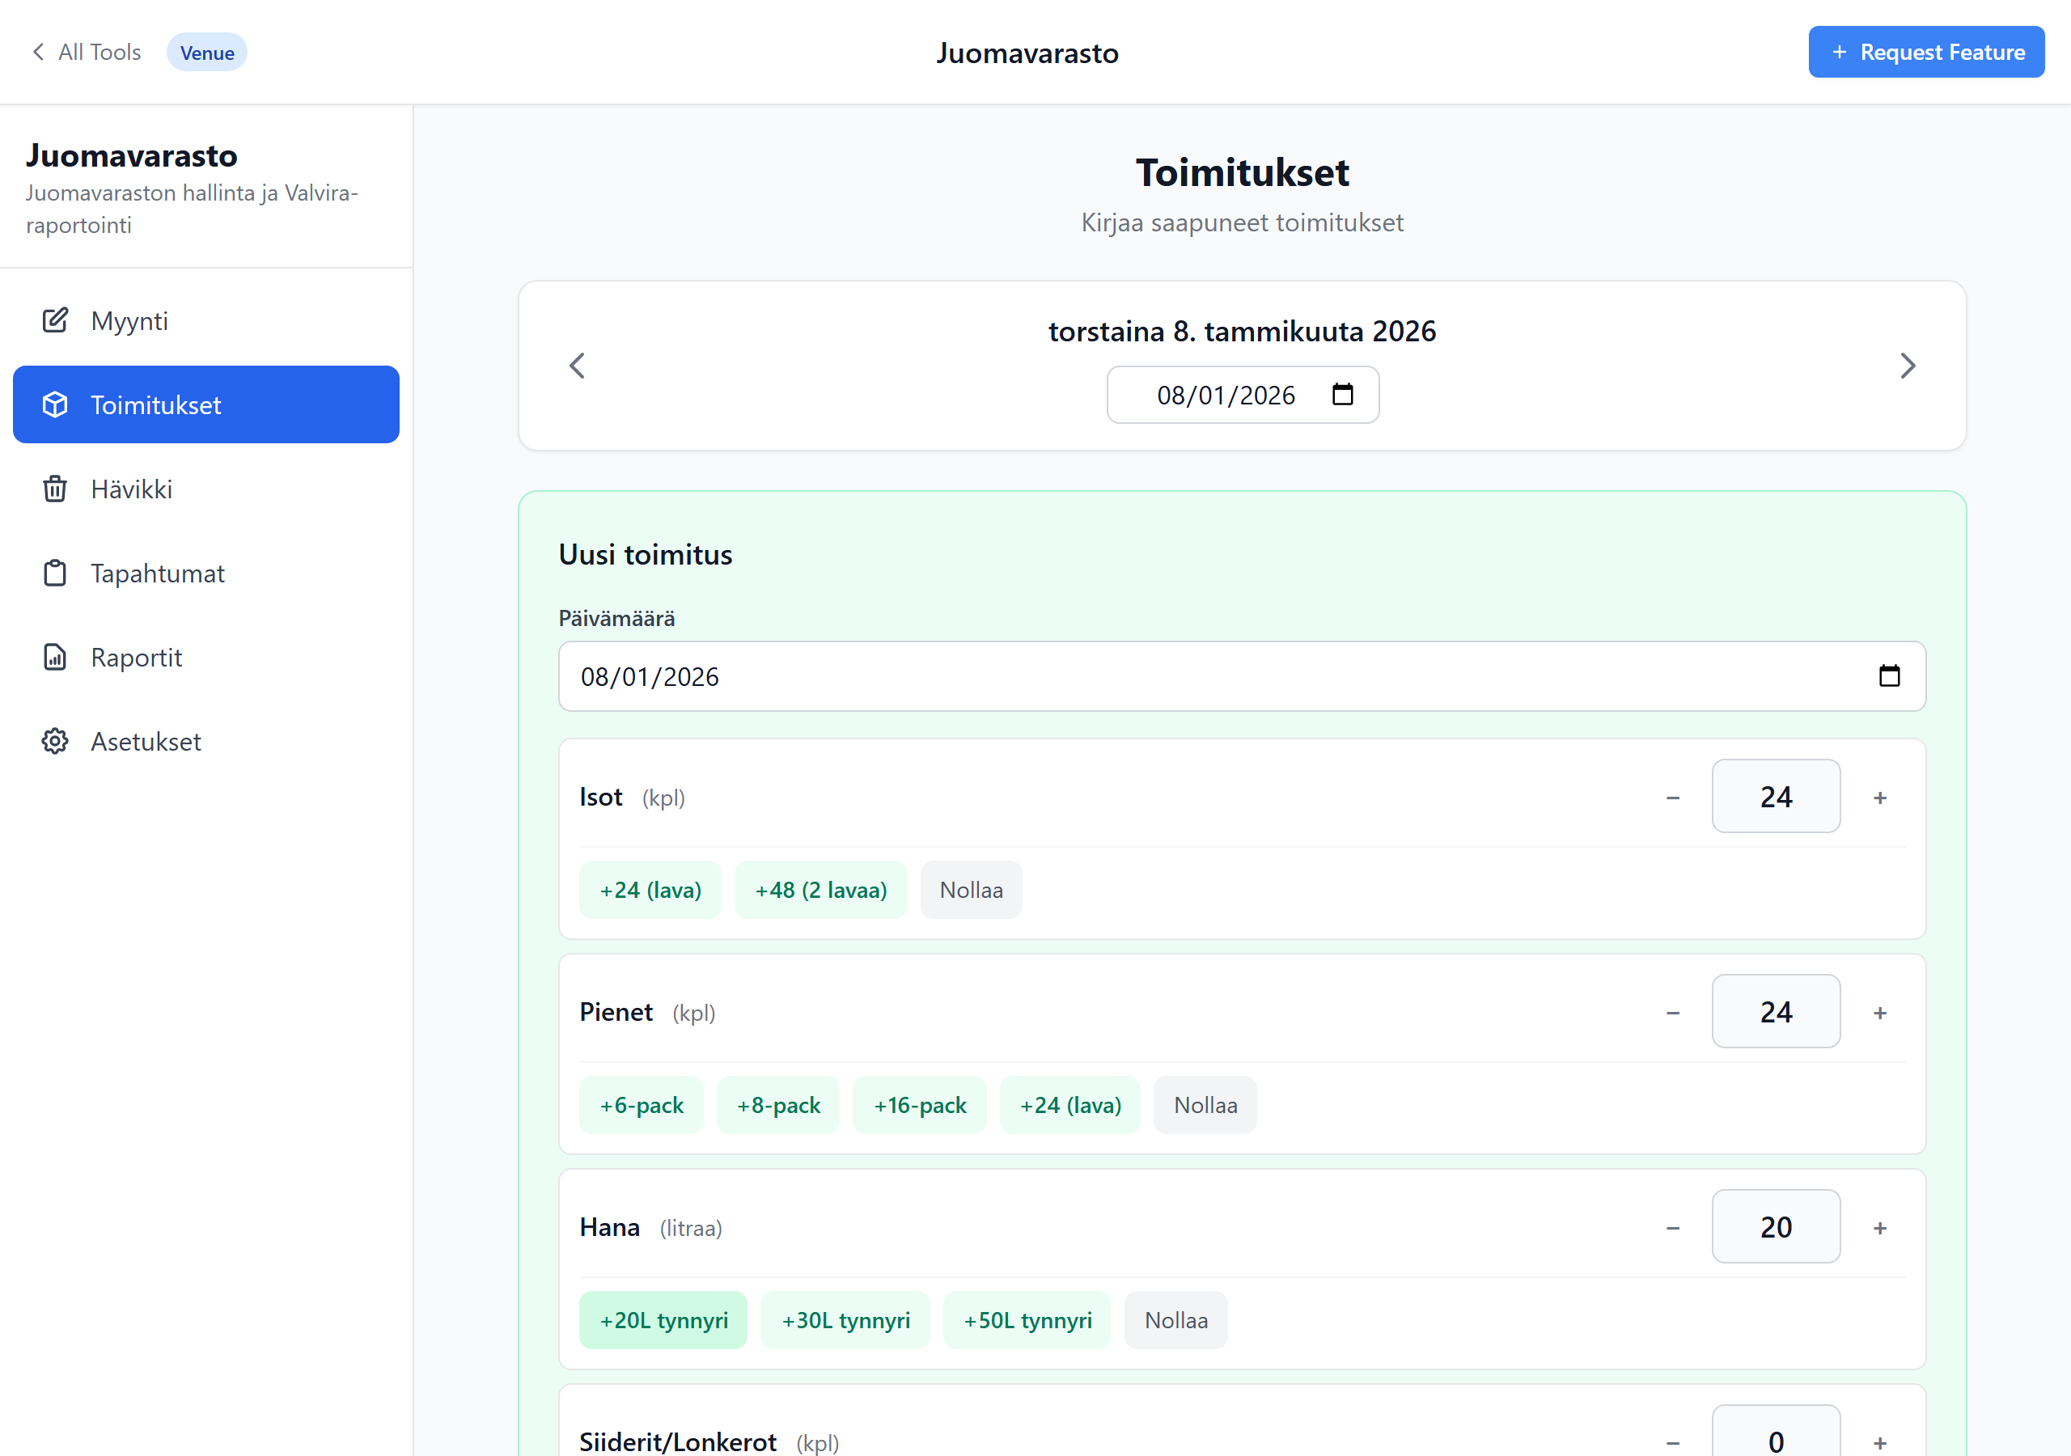The width and height of the screenshot is (2071, 1456).
Task: Reset Hana amount with Nollaa
Action: coord(1175,1321)
